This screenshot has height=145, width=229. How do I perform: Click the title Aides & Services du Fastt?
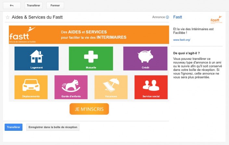pyautogui.click(x=37, y=17)
